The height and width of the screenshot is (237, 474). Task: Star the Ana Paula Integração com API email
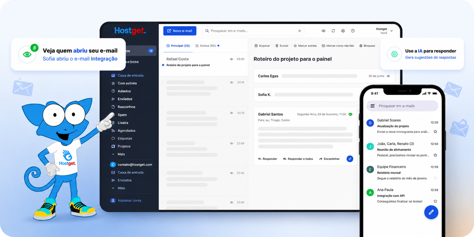435,201
